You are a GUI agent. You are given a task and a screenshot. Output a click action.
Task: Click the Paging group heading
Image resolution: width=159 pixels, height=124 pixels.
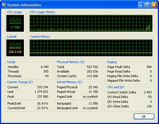coord(112,62)
